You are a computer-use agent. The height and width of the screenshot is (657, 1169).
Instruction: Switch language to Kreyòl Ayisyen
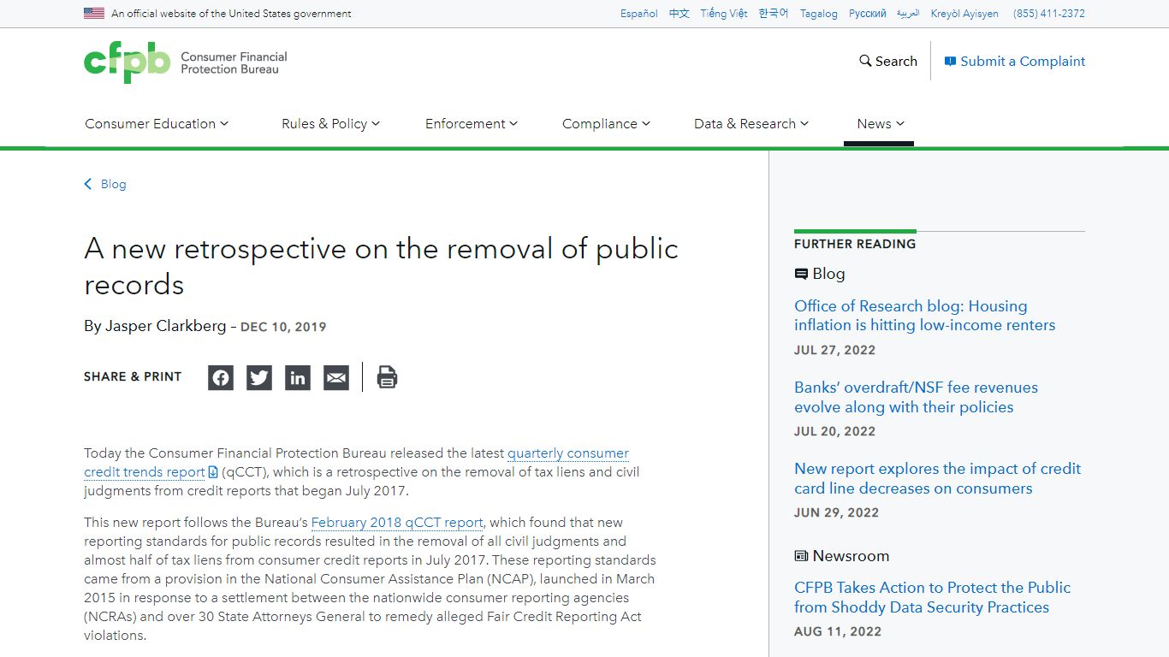(964, 14)
